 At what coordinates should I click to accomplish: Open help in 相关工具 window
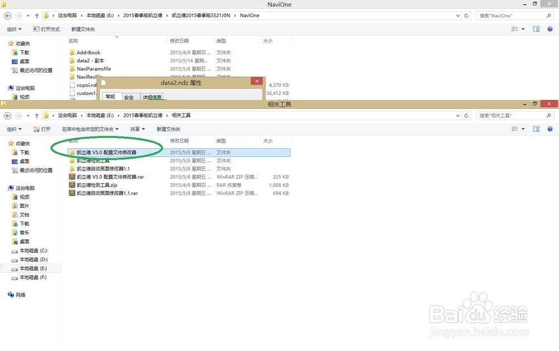pyautogui.click(x=549, y=129)
